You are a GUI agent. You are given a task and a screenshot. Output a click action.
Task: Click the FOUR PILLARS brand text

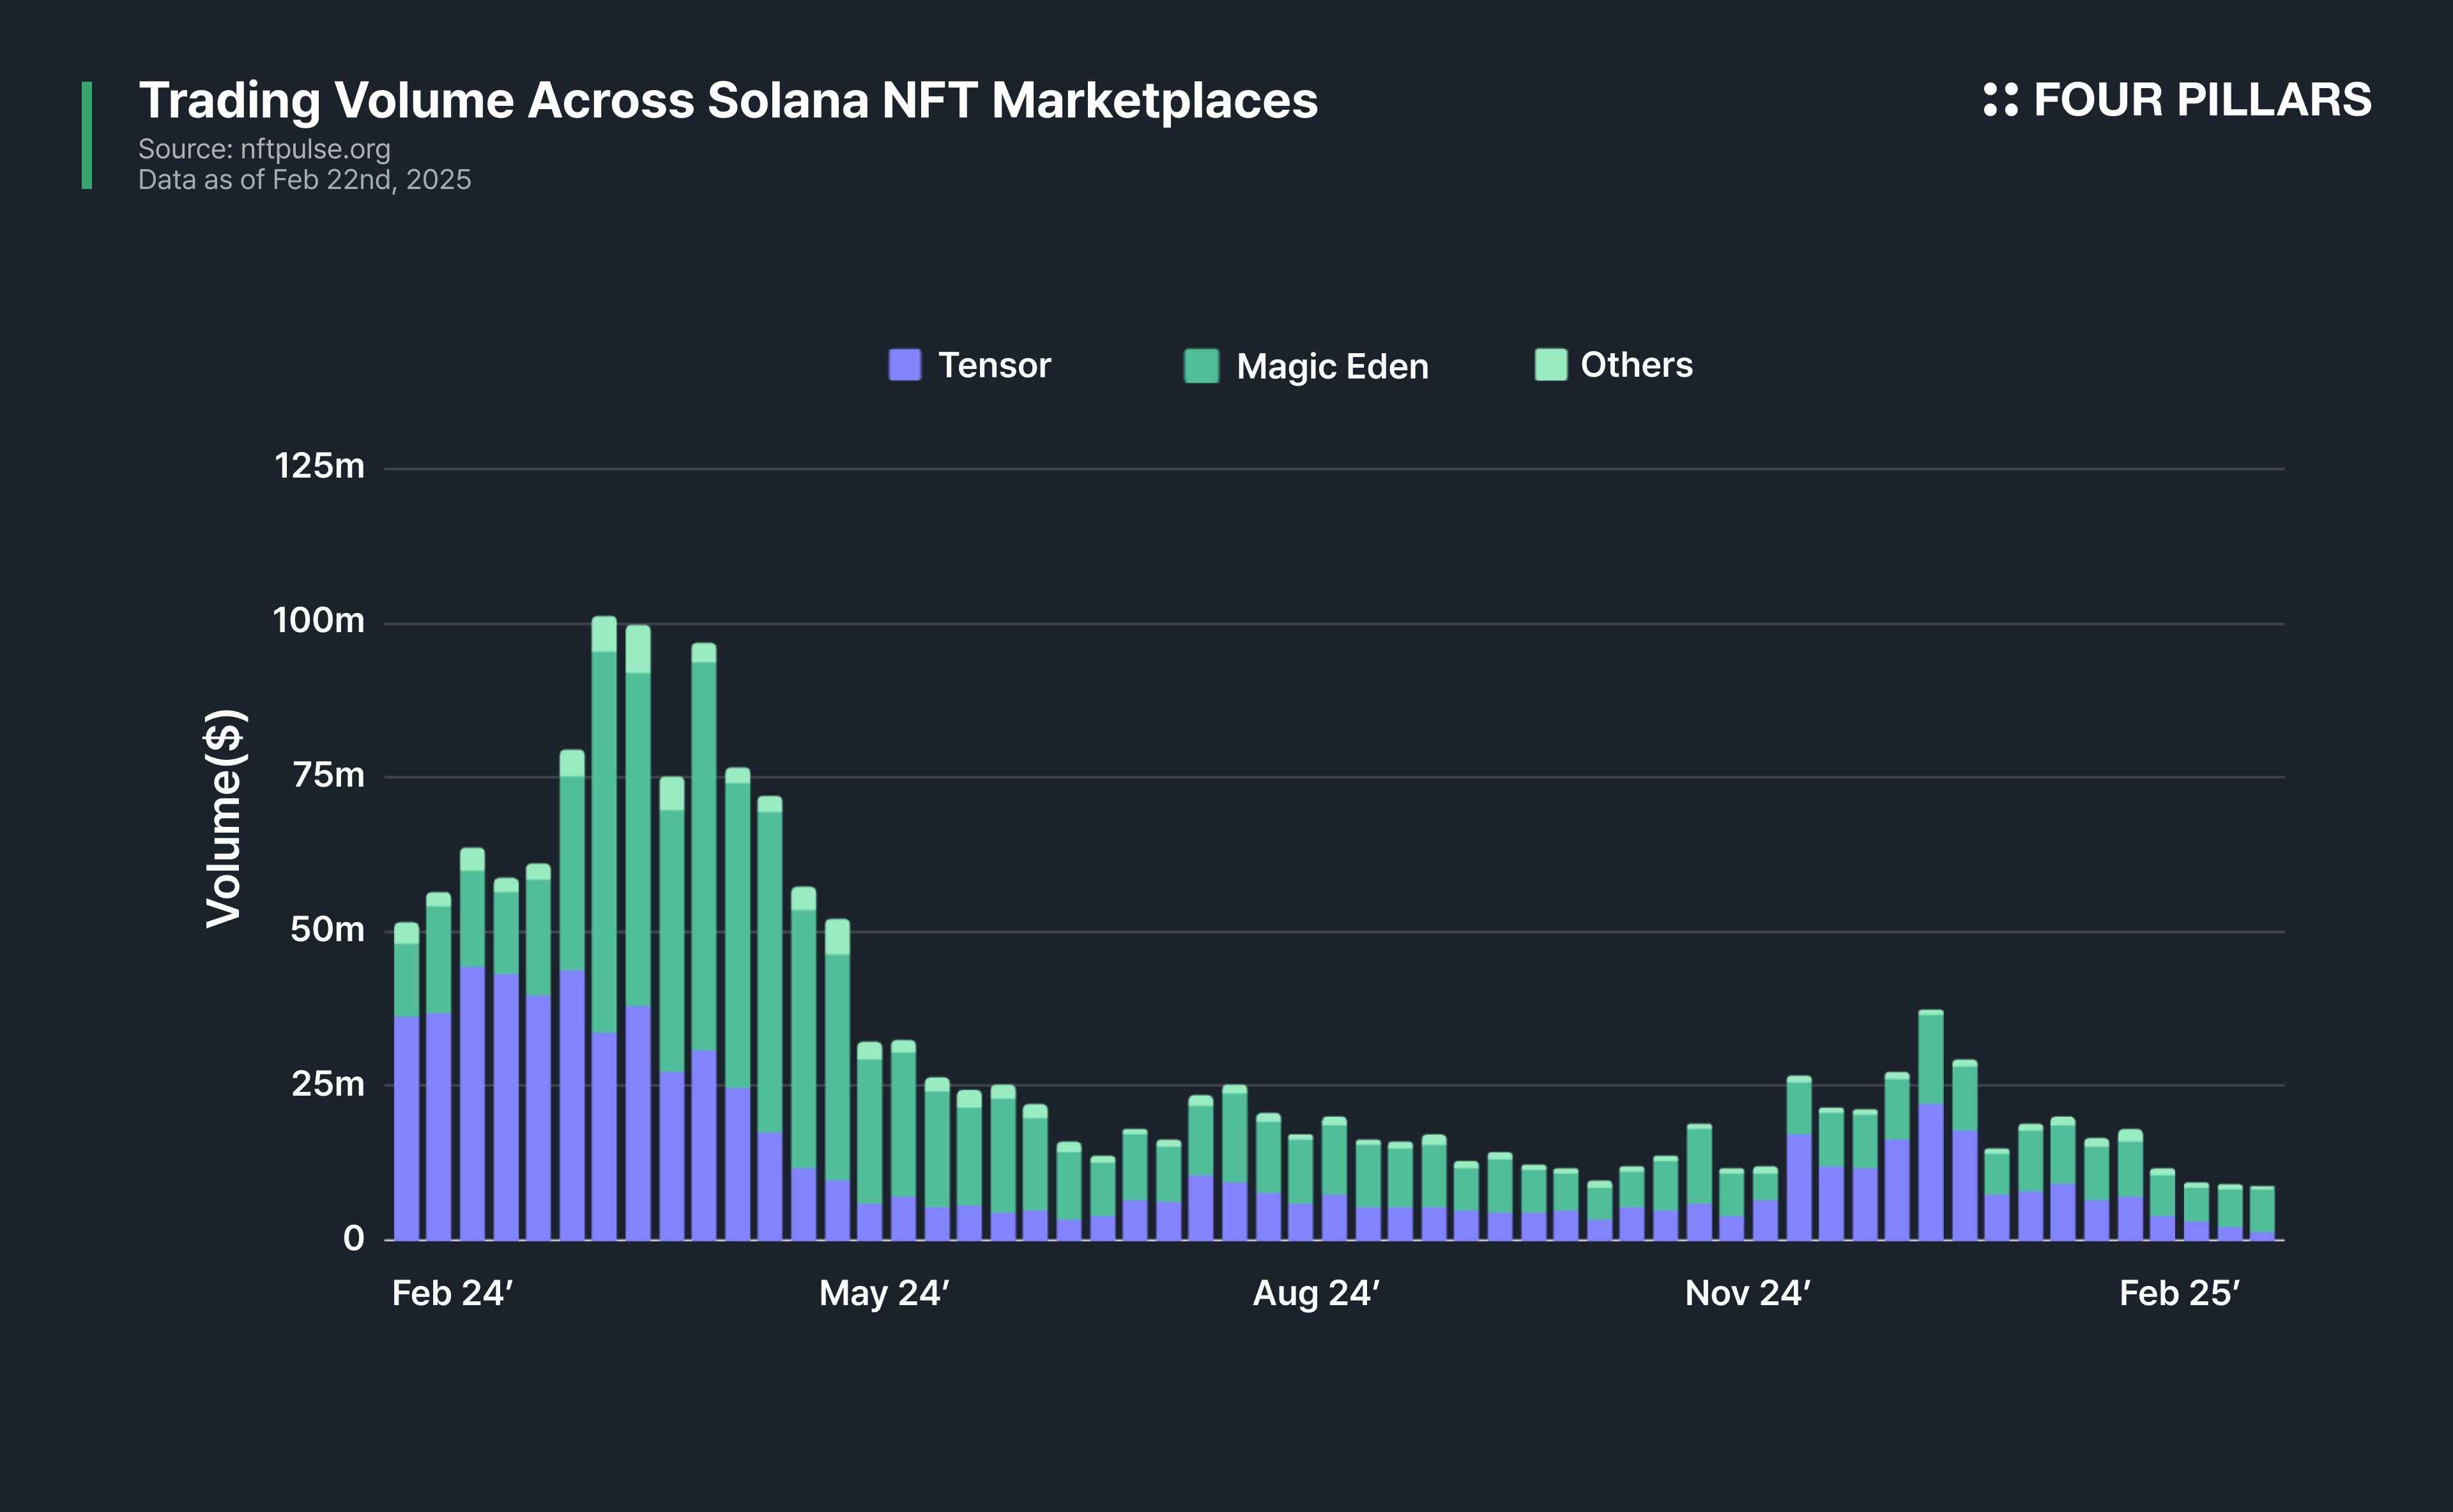tap(2203, 99)
